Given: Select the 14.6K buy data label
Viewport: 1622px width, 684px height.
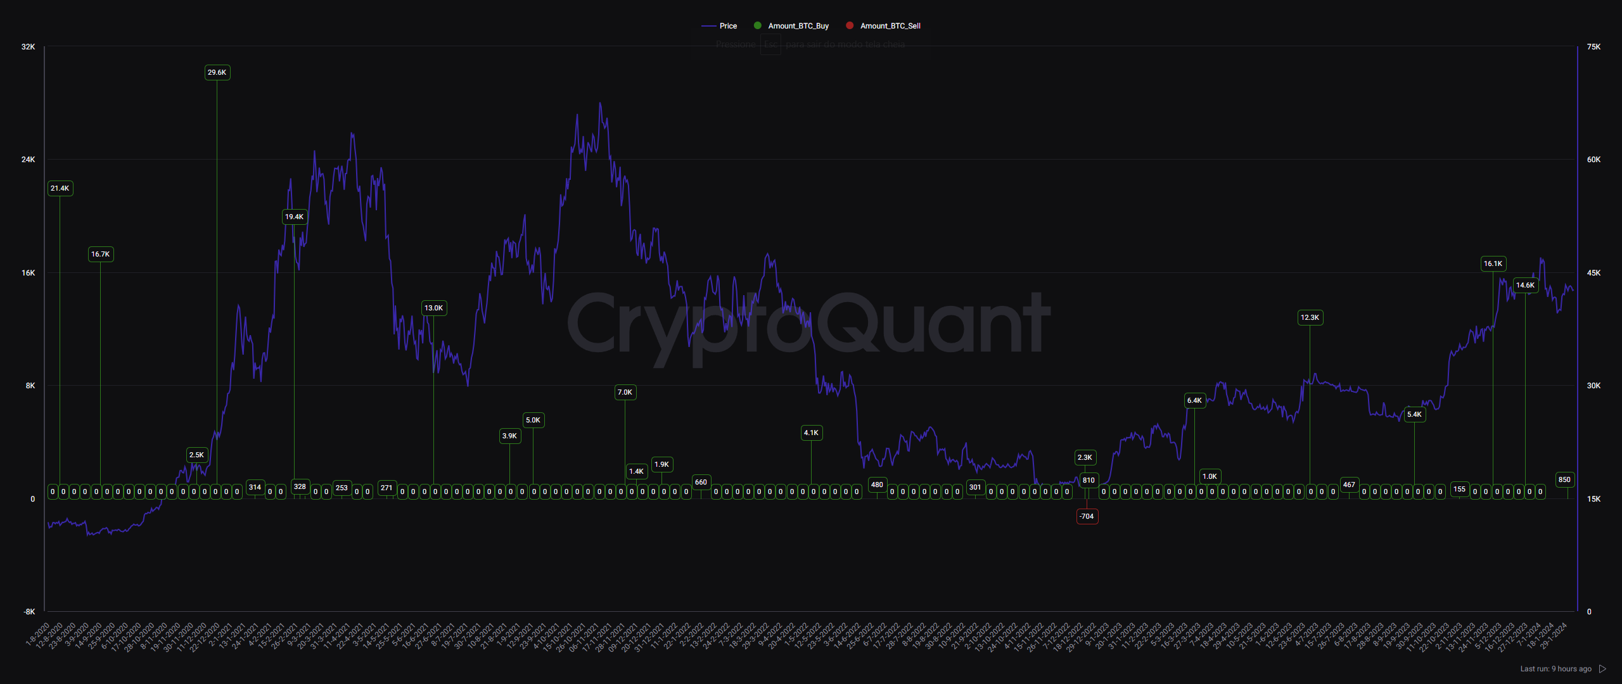Looking at the screenshot, I should tap(1526, 286).
